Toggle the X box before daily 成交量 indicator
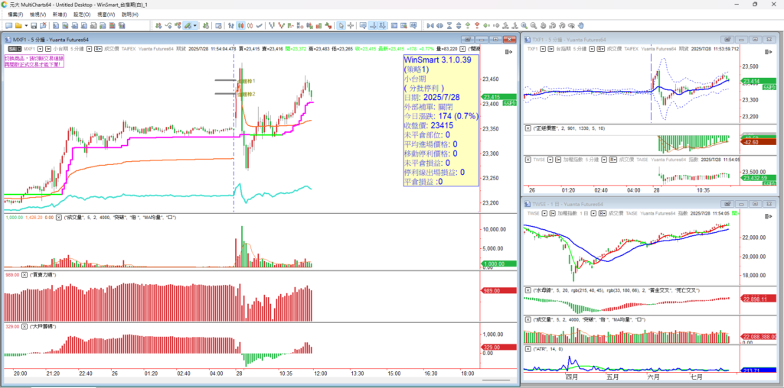784x388 pixels. click(x=528, y=318)
